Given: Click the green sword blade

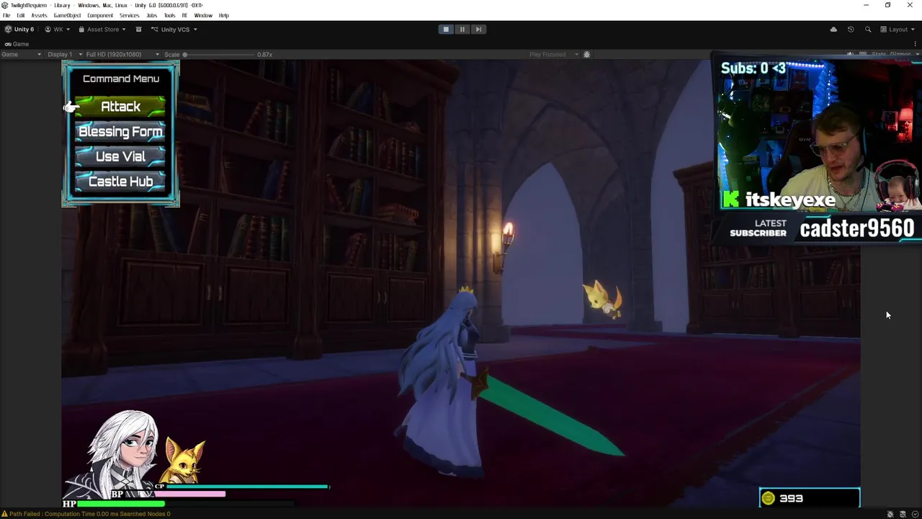Looking at the screenshot, I should click(x=553, y=417).
